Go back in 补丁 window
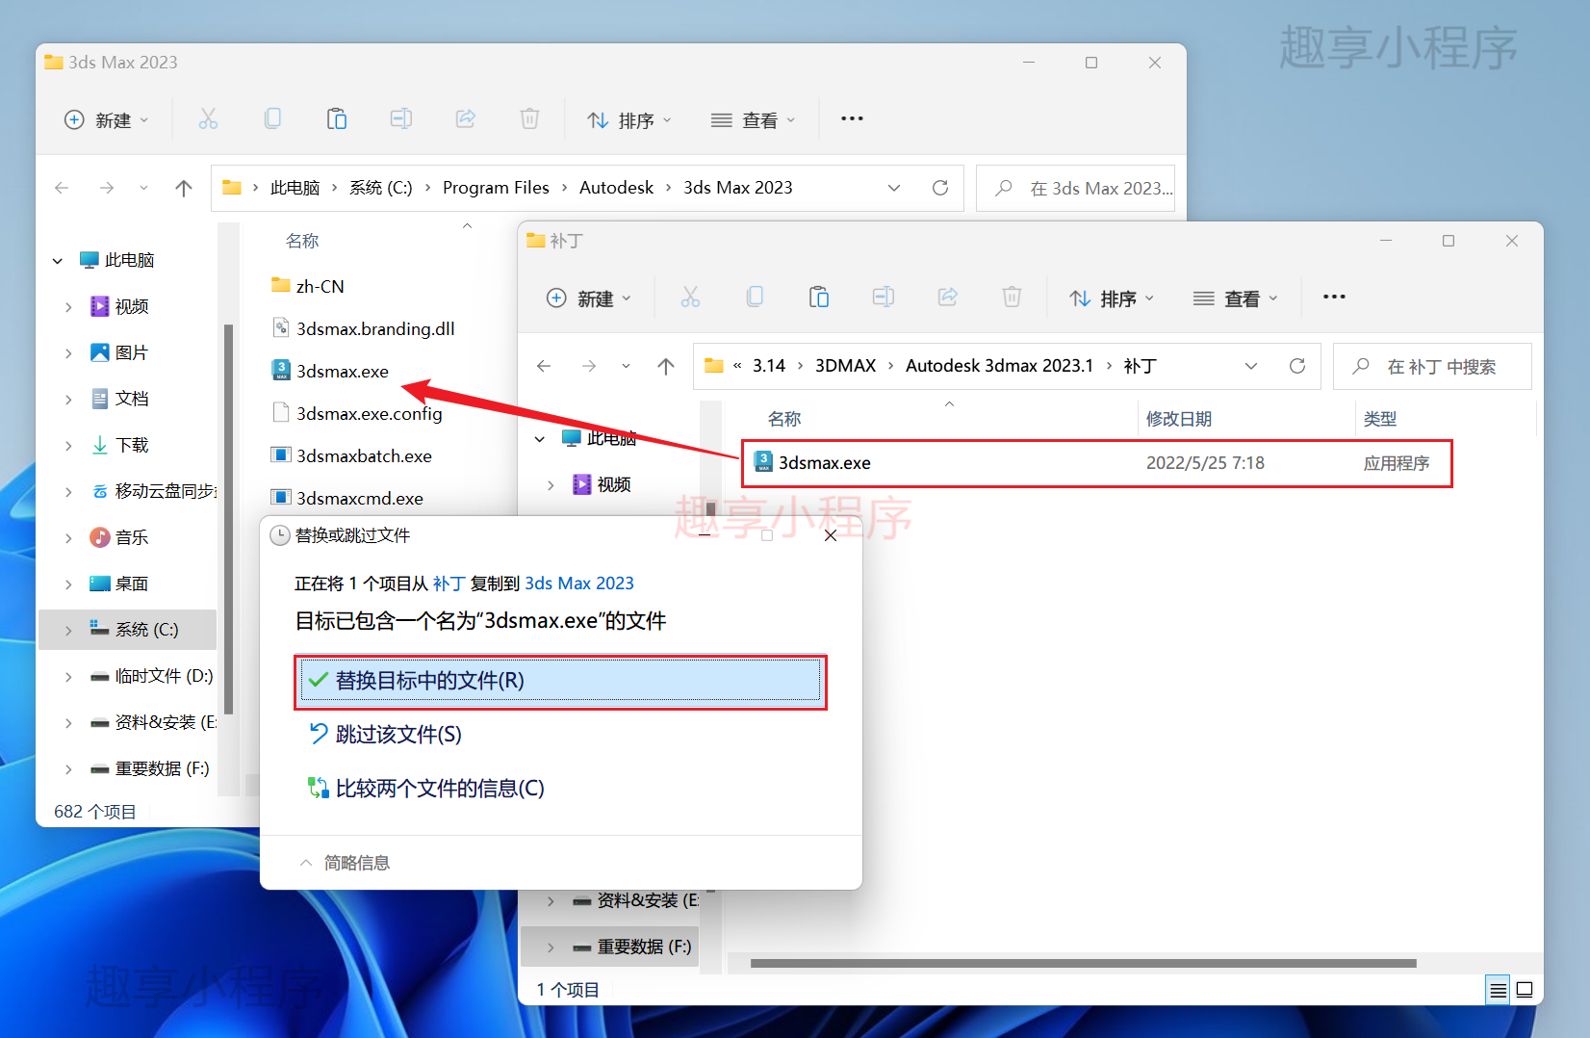Screen dimensions: 1590x1038 (x=544, y=366)
